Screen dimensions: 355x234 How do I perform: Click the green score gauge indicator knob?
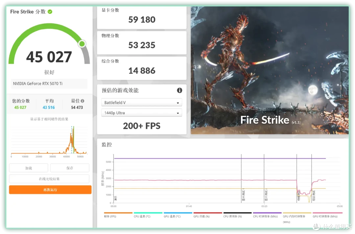pos(82,44)
